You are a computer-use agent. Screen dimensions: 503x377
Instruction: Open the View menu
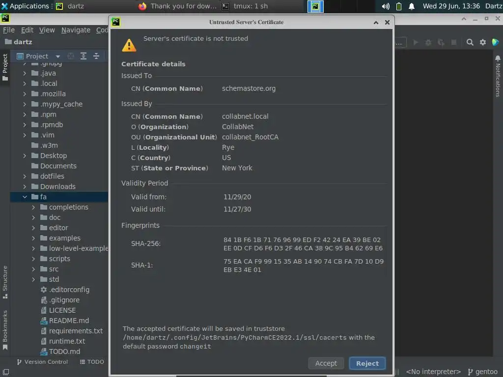click(x=47, y=30)
